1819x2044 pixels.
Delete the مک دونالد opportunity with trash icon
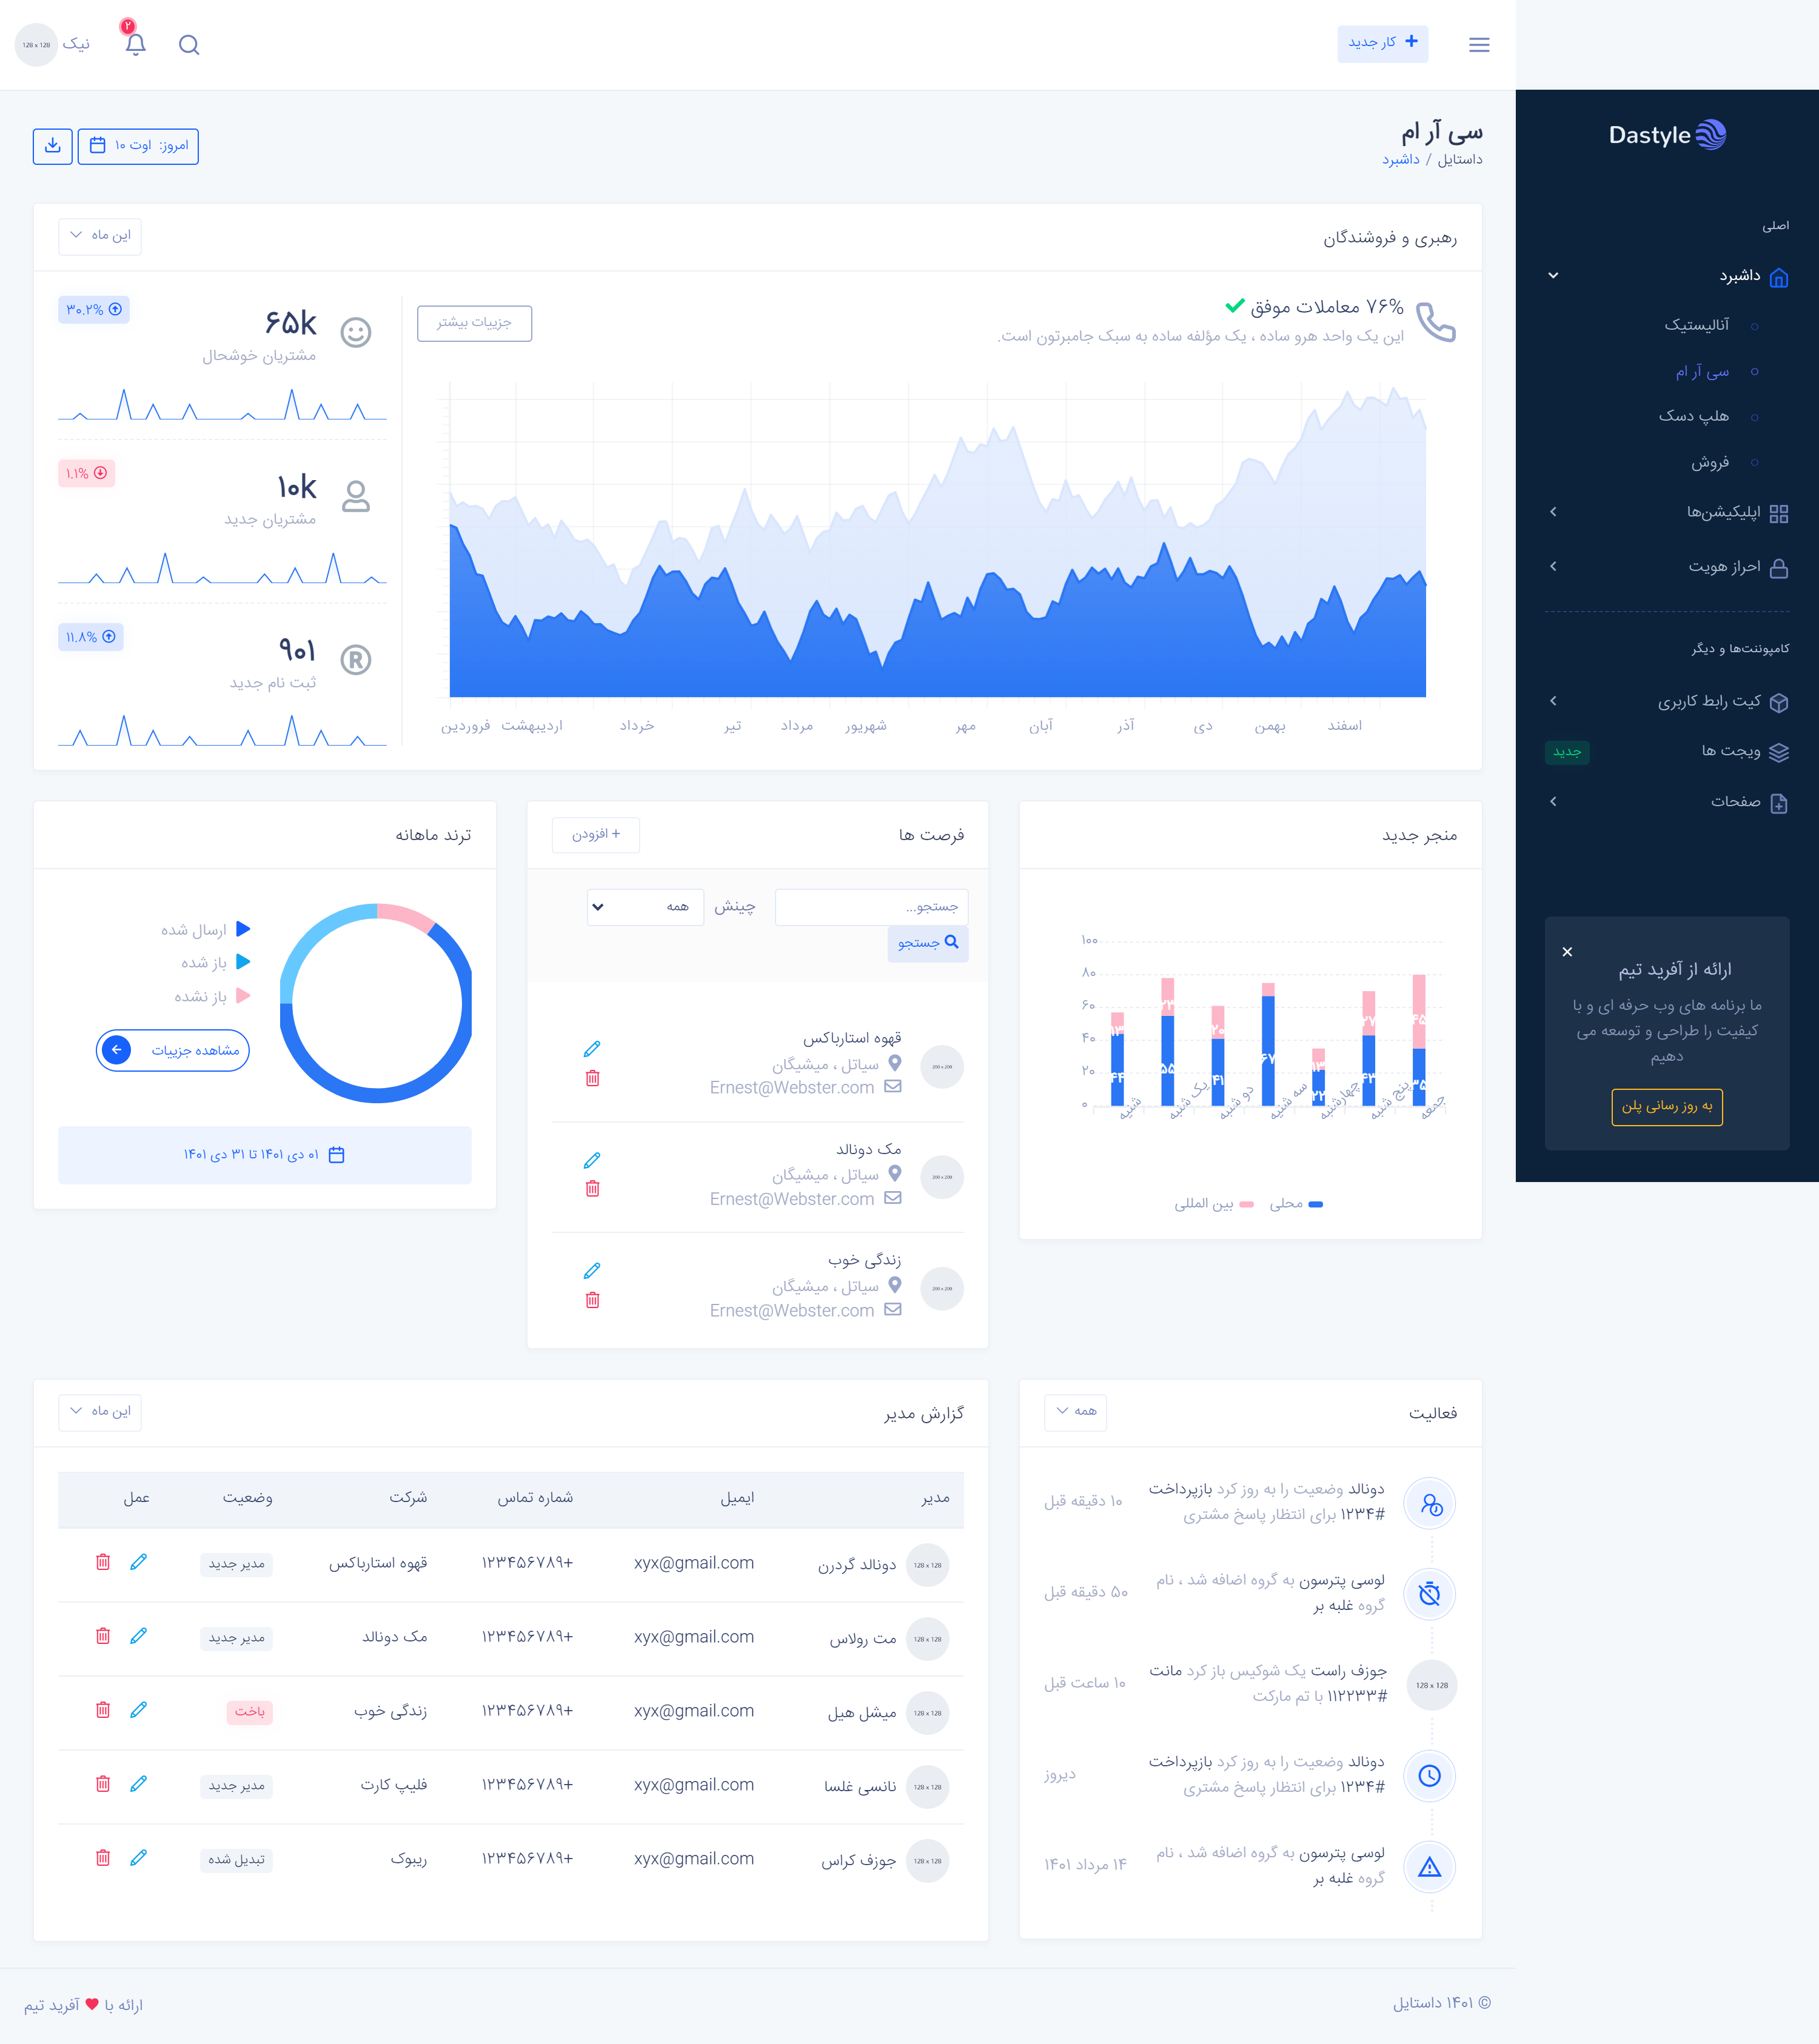[592, 1189]
